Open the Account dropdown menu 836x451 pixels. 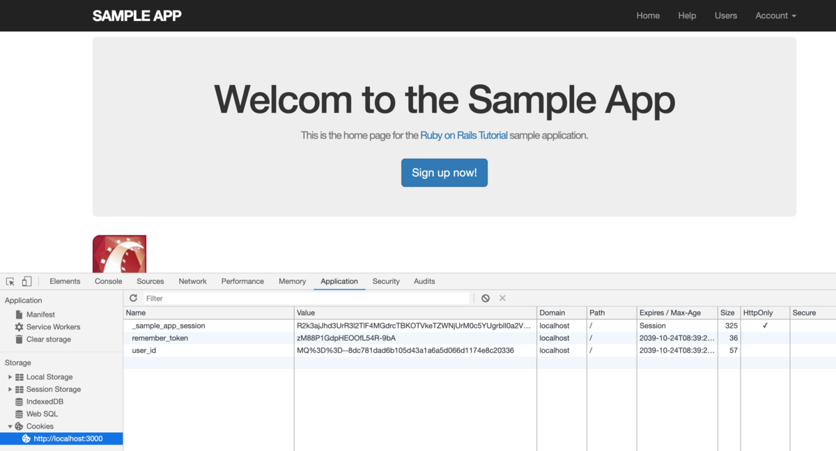775,15
